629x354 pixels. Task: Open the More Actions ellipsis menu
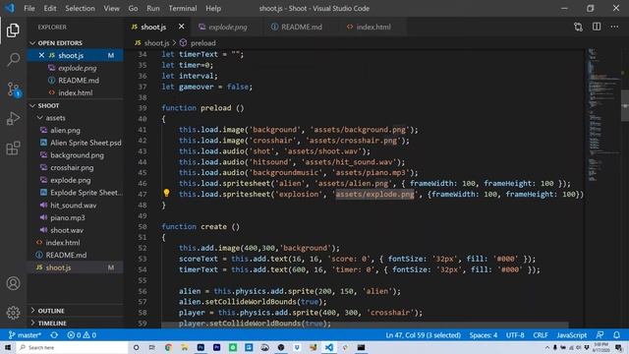614,27
